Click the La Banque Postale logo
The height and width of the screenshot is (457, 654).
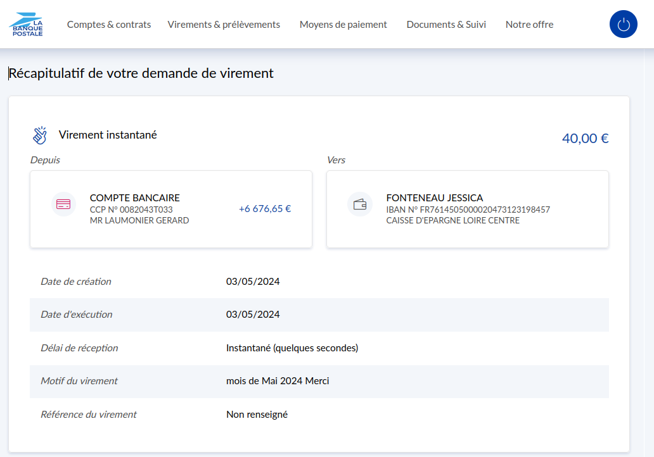tap(27, 24)
